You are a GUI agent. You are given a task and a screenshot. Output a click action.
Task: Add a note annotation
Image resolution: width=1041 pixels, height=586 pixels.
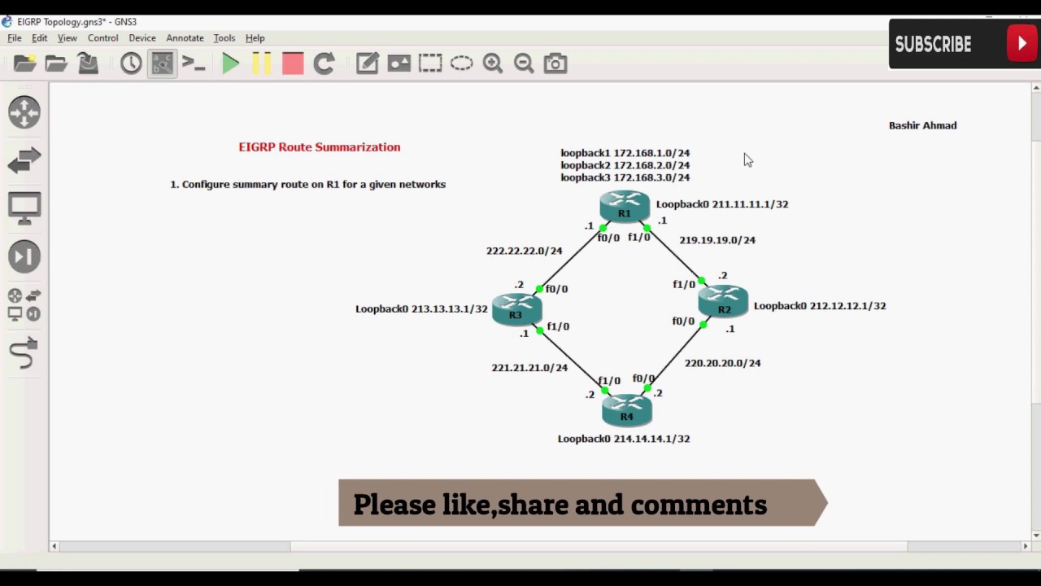tap(368, 63)
